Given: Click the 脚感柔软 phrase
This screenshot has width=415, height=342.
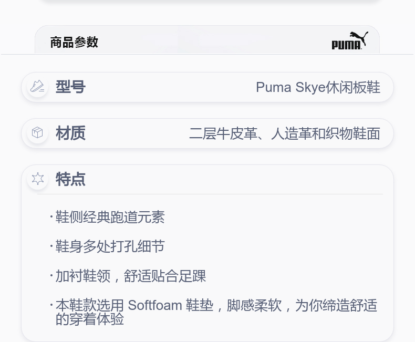Looking at the screenshot, I should click(x=254, y=305).
